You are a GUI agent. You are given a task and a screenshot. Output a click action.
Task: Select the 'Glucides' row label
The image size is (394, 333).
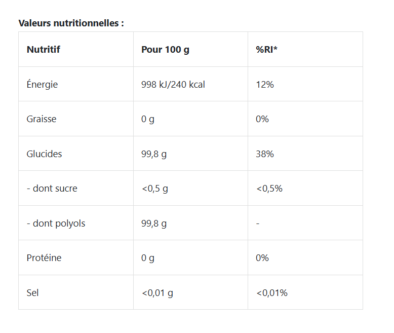pos(44,154)
